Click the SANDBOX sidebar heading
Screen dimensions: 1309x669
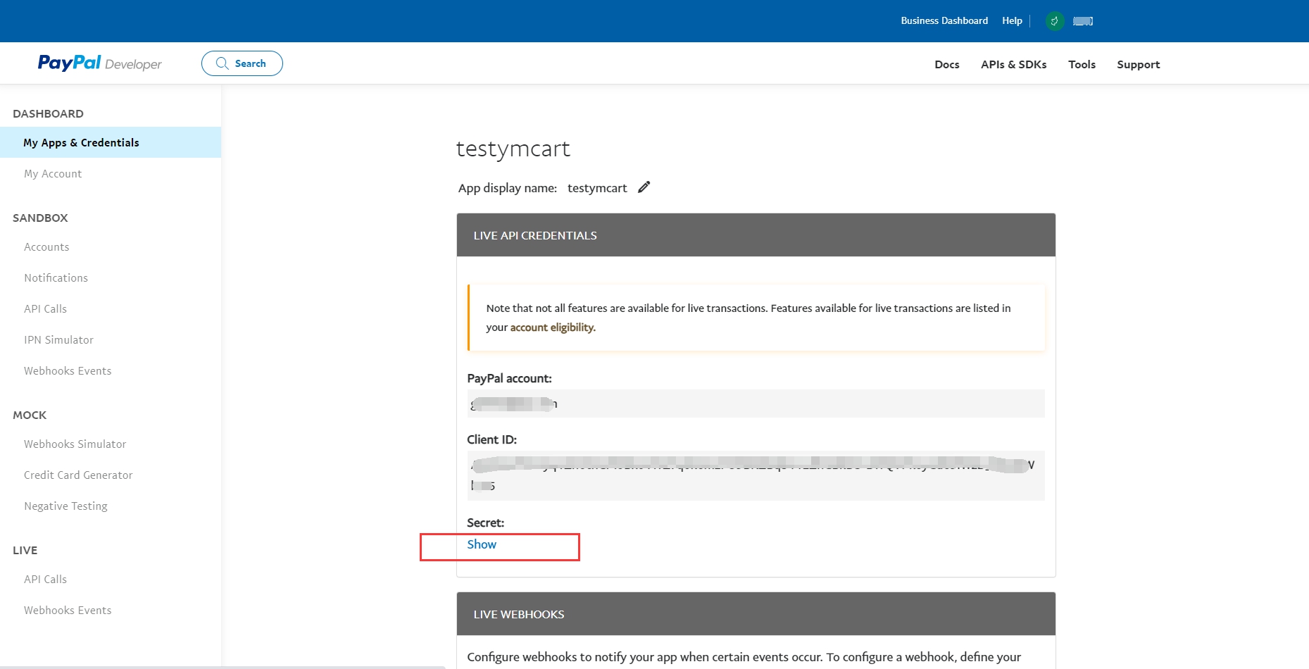pyautogui.click(x=40, y=218)
